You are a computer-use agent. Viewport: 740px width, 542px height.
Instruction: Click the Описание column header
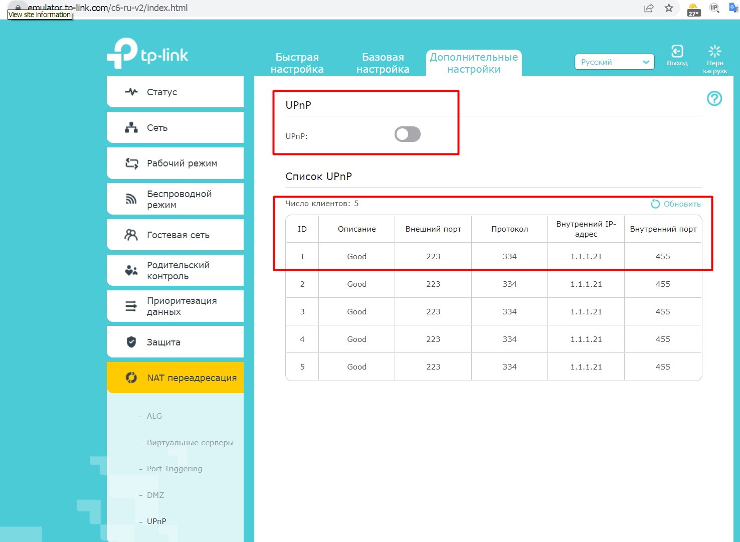357,229
